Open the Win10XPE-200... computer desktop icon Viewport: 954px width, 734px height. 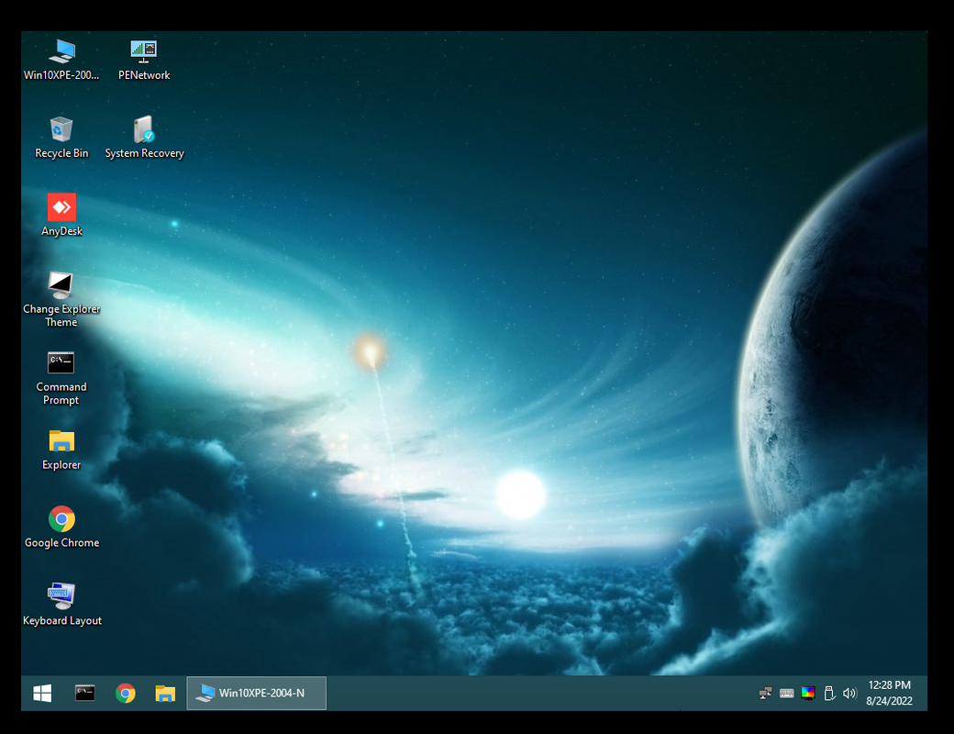tap(61, 60)
